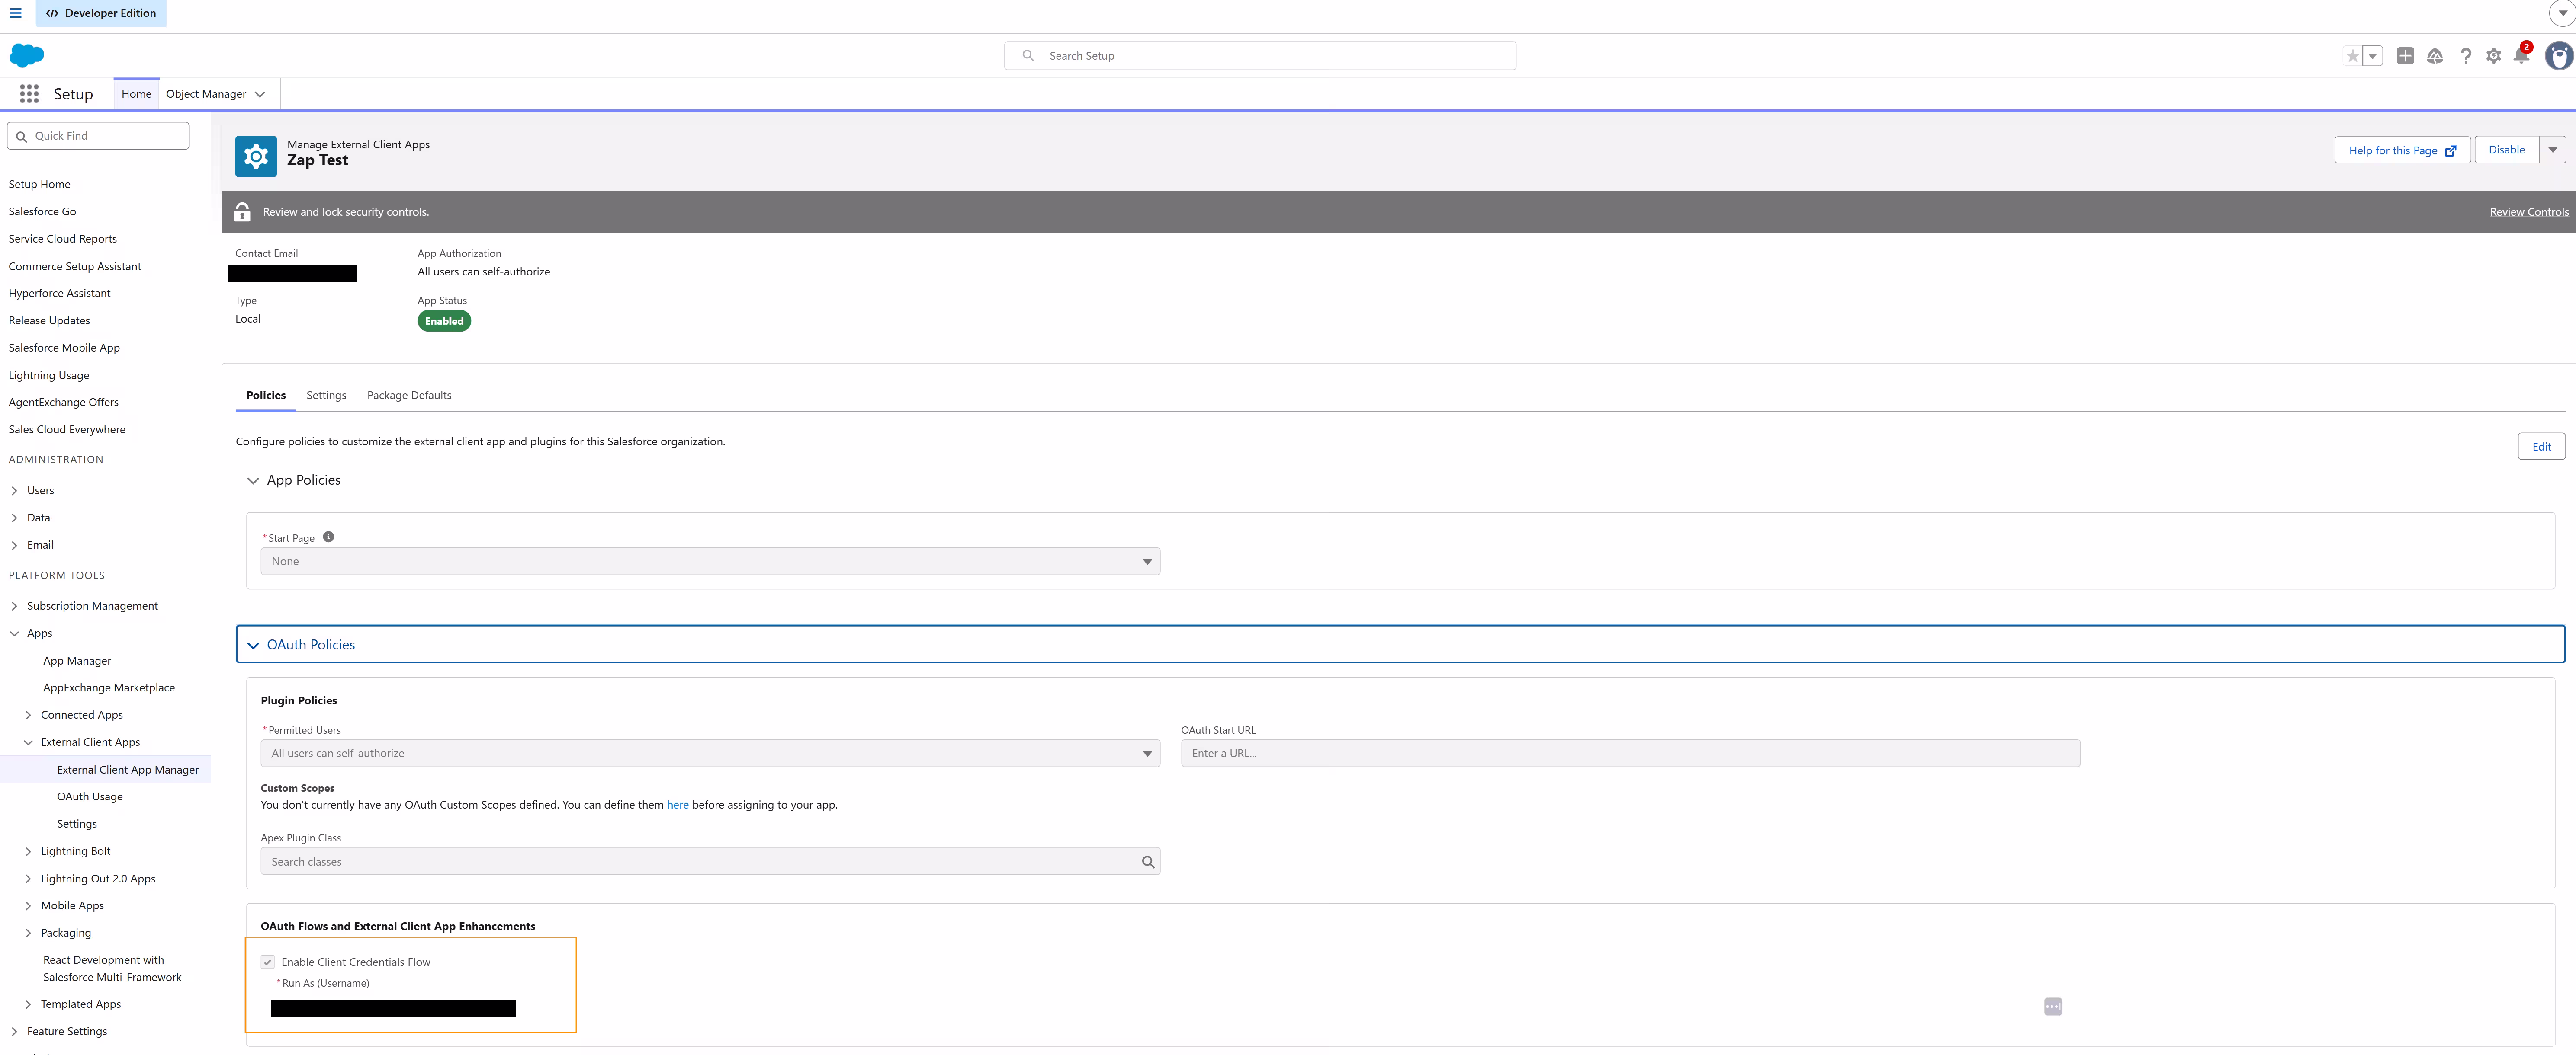This screenshot has height=1055, width=2576.
Task: Open the App Launcher grid icon
Action: pyautogui.click(x=29, y=94)
